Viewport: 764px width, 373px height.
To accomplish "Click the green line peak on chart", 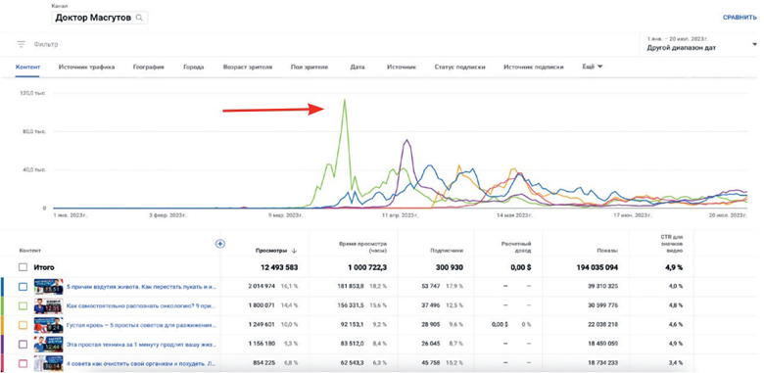I will pyautogui.click(x=345, y=100).
